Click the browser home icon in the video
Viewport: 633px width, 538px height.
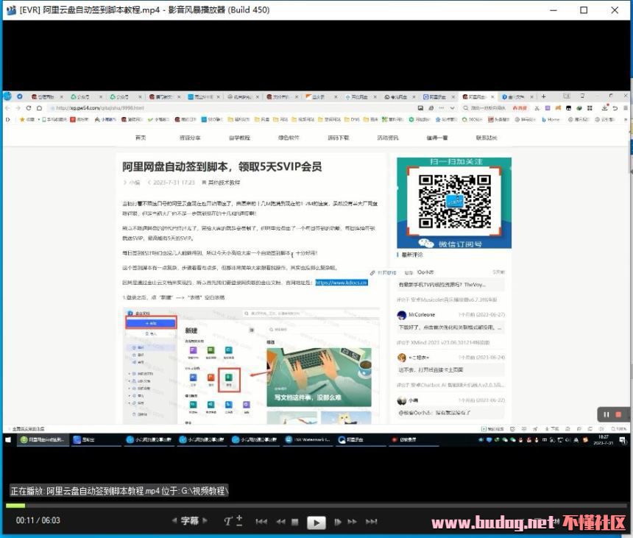pyautogui.click(x=39, y=108)
